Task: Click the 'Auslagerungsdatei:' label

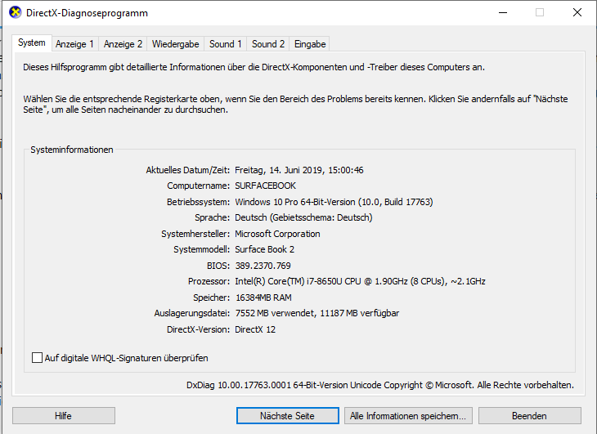Action: click(192, 313)
